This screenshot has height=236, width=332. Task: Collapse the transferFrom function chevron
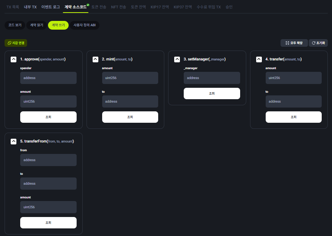pos(14,141)
